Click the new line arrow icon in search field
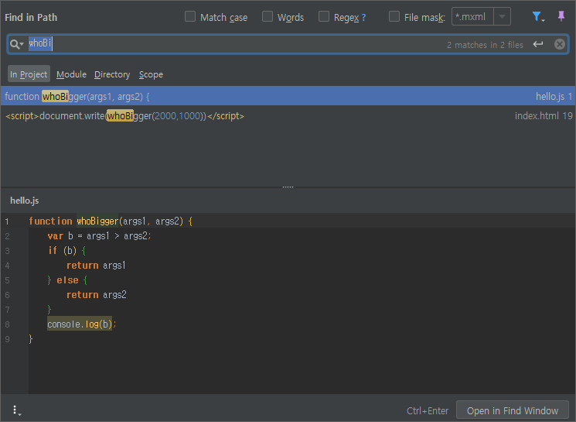Viewport: 576px width, 422px height. pyautogui.click(x=538, y=44)
